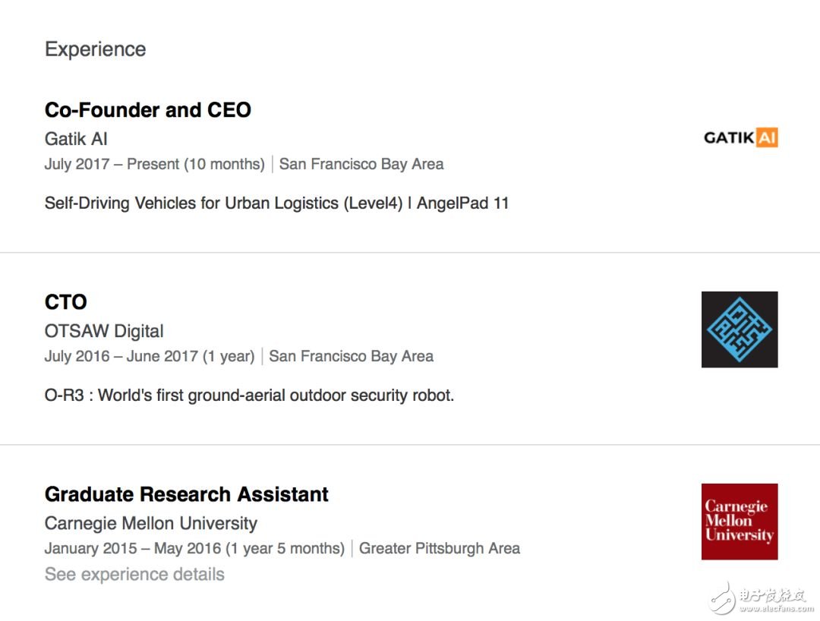Viewport: 820px width, 621px height.
Task: Expand See experience details
Action: [x=134, y=574]
